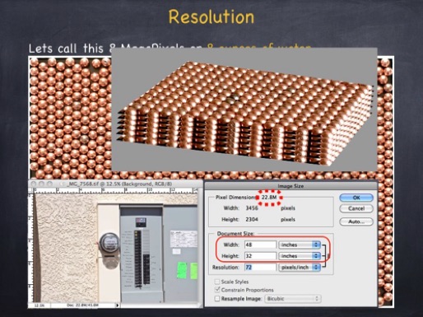Click the horizontal ruler of the document
Viewport: 423px width, 317px height.
pos(115,190)
